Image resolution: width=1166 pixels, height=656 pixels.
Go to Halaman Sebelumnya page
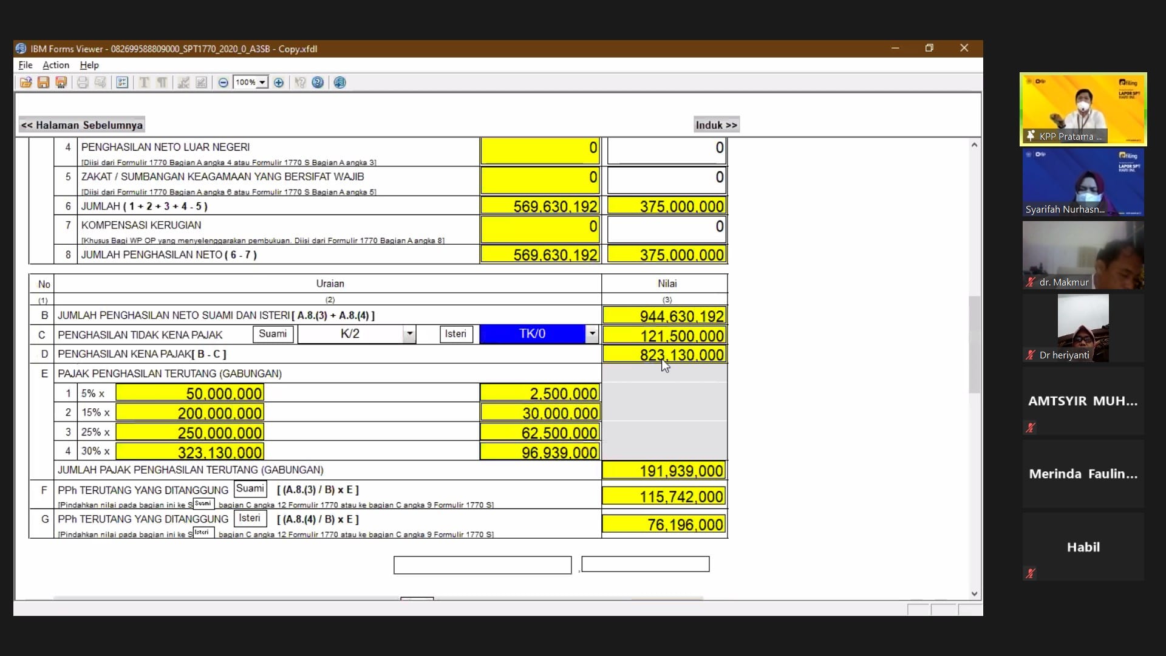[82, 125]
